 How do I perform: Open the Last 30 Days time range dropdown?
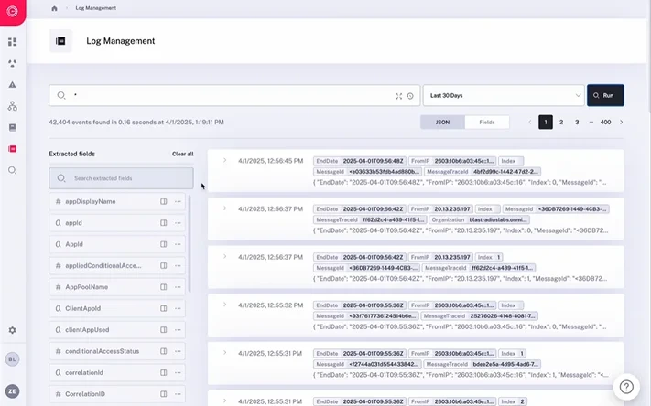(504, 95)
